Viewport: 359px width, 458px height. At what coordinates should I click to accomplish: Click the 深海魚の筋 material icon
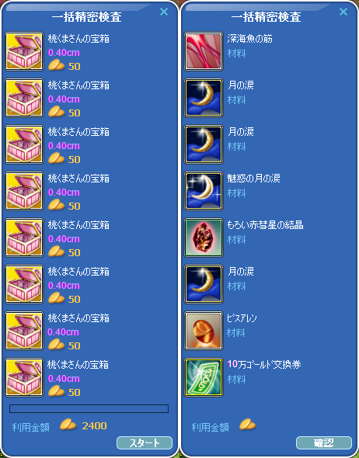204,51
